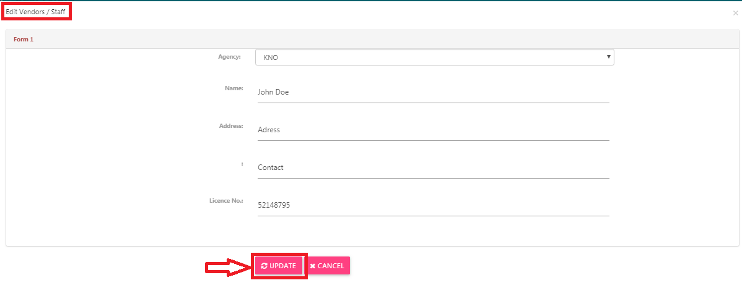Viewport: 742px width, 288px height.
Task: Click the Edit Vendors / Staff title
Action: 35,11
